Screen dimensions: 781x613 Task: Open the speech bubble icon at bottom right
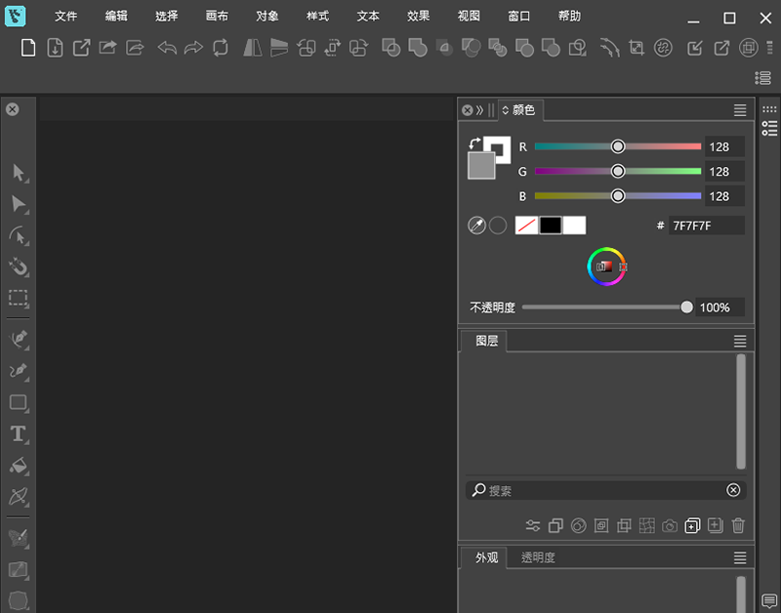[x=769, y=601]
